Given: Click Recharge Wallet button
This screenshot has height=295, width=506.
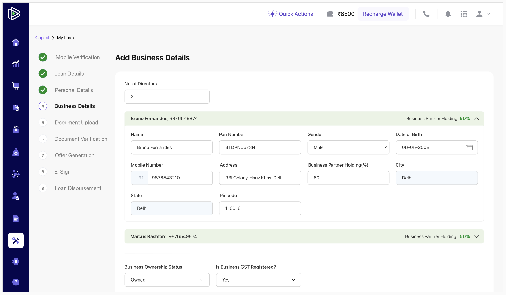Looking at the screenshot, I should click(x=383, y=14).
